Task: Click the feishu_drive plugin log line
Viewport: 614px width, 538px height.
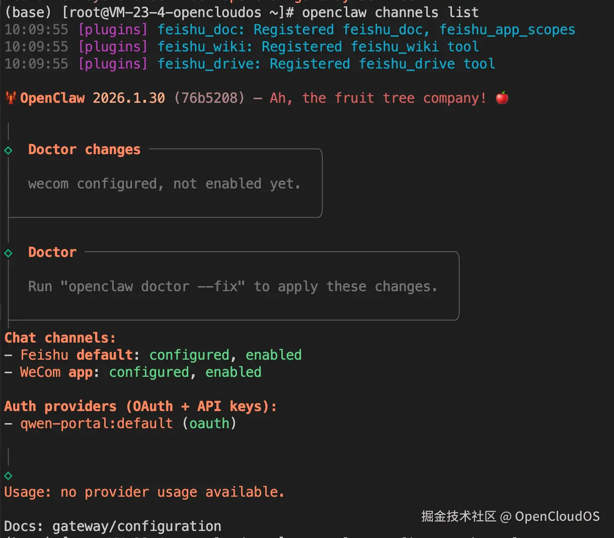Action: click(326, 64)
